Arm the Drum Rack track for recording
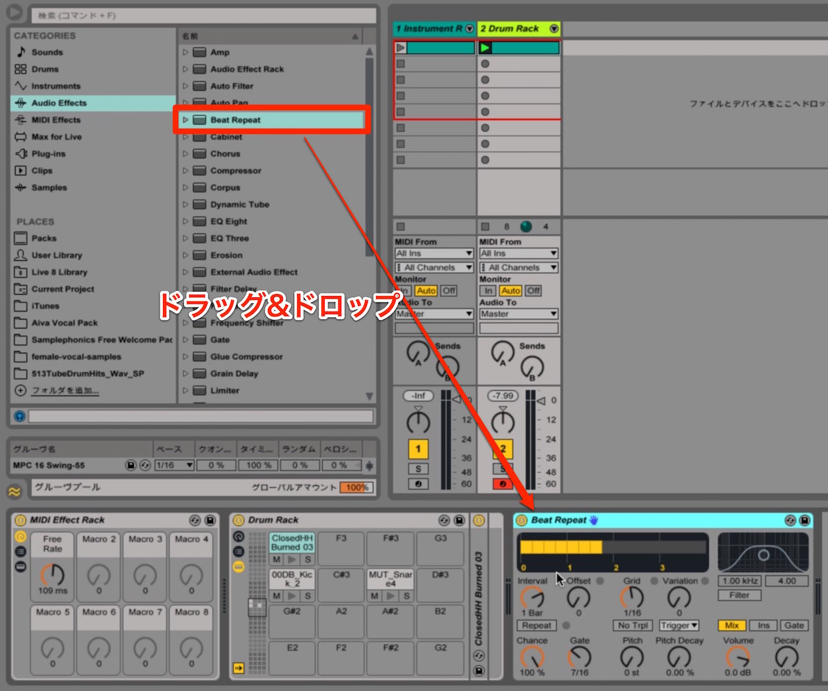This screenshot has height=691, width=828. click(503, 484)
